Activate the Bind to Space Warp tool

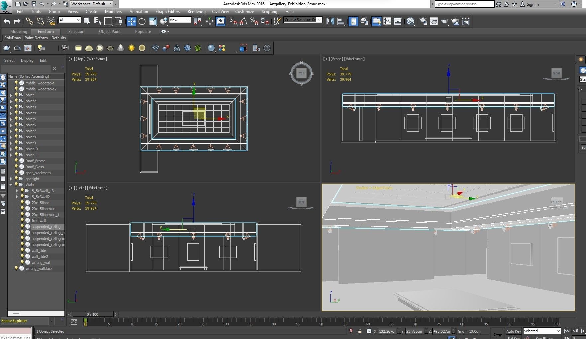51,21
